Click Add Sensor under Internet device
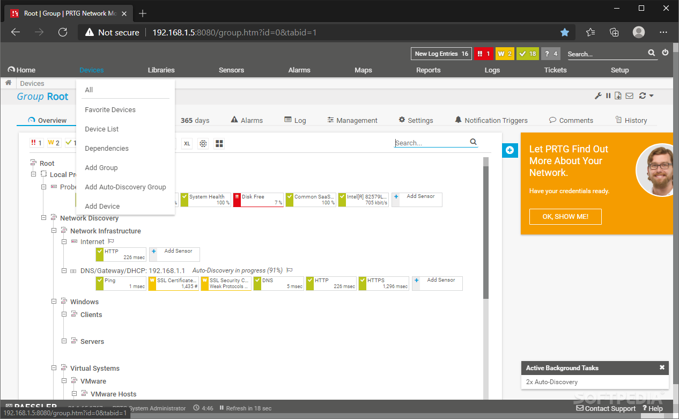Image resolution: width=679 pixels, height=419 pixels. point(174,254)
